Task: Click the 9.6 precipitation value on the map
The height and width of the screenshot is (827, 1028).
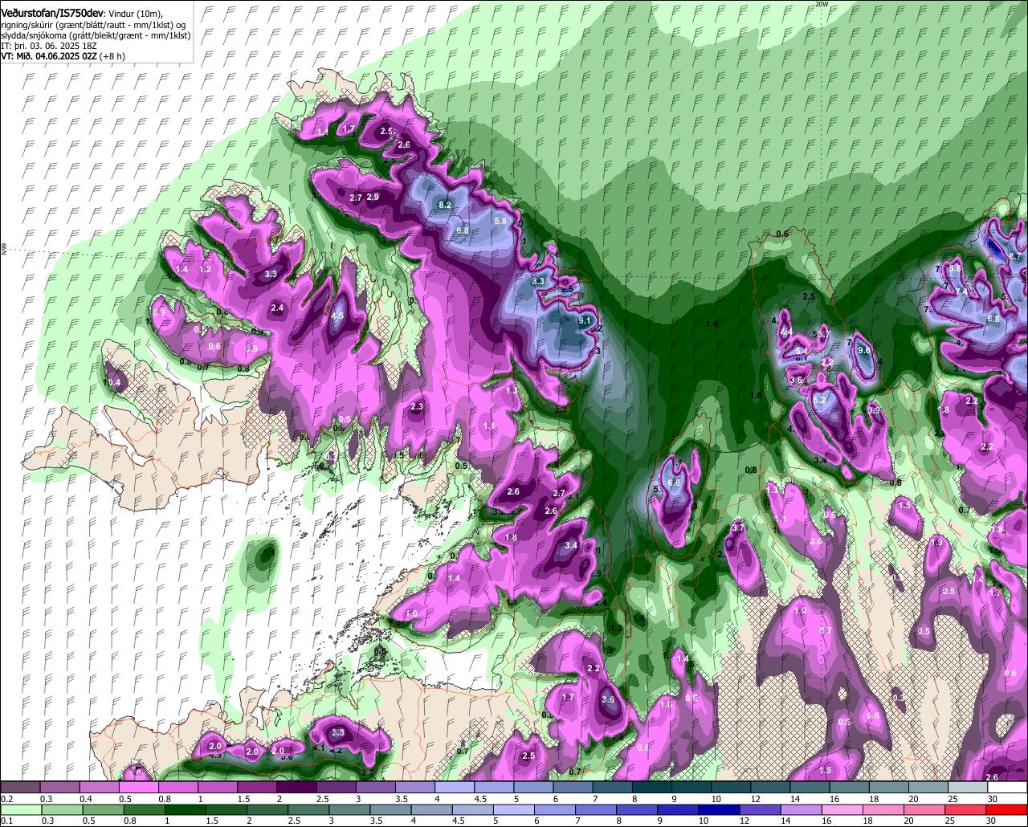Action: pos(864,351)
